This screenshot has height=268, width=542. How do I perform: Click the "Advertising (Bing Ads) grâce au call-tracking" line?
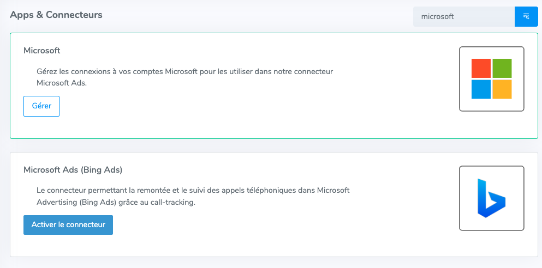pos(116,203)
